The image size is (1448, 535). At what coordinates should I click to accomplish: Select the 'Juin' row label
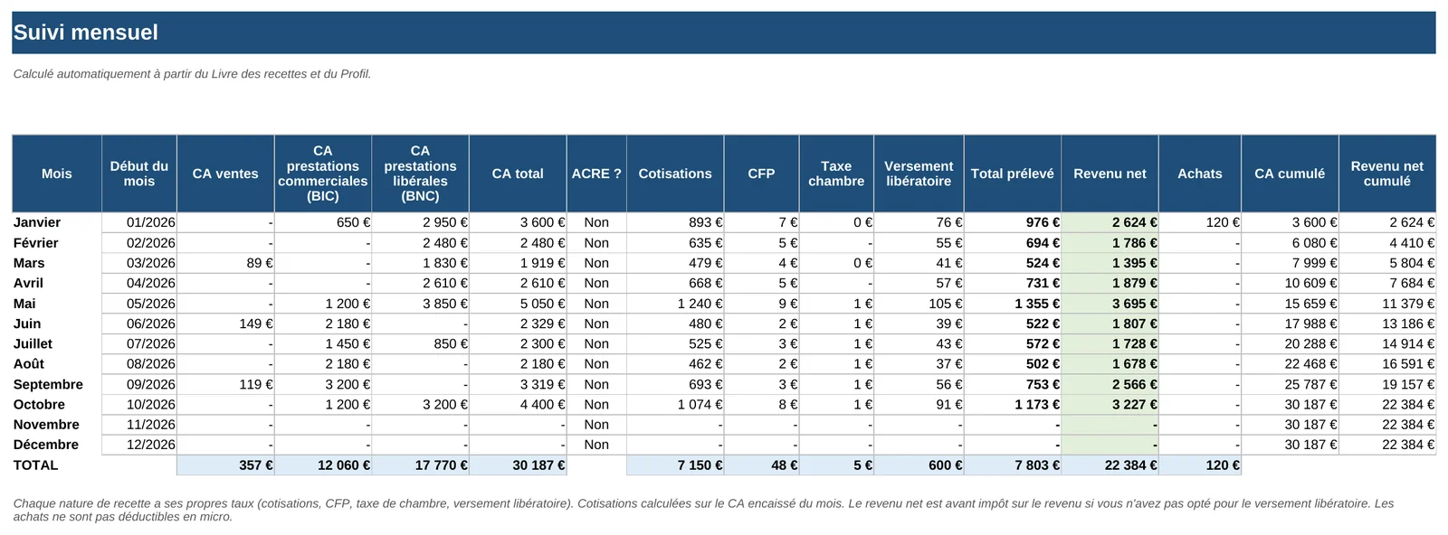(57, 324)
